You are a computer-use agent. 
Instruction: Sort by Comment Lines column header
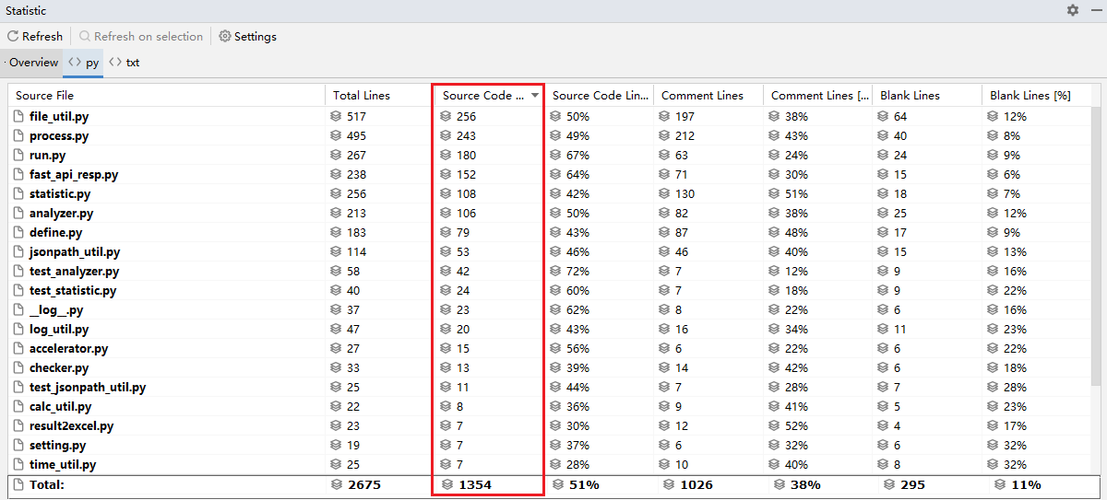click(708, 96)
